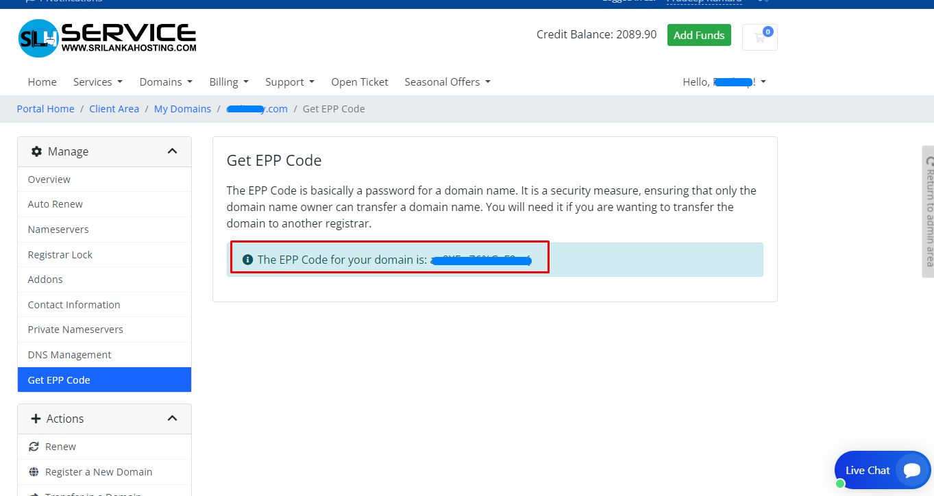Collapse the Actions panel chevron
The image size is (934, 496).
[x=172, y=419]
